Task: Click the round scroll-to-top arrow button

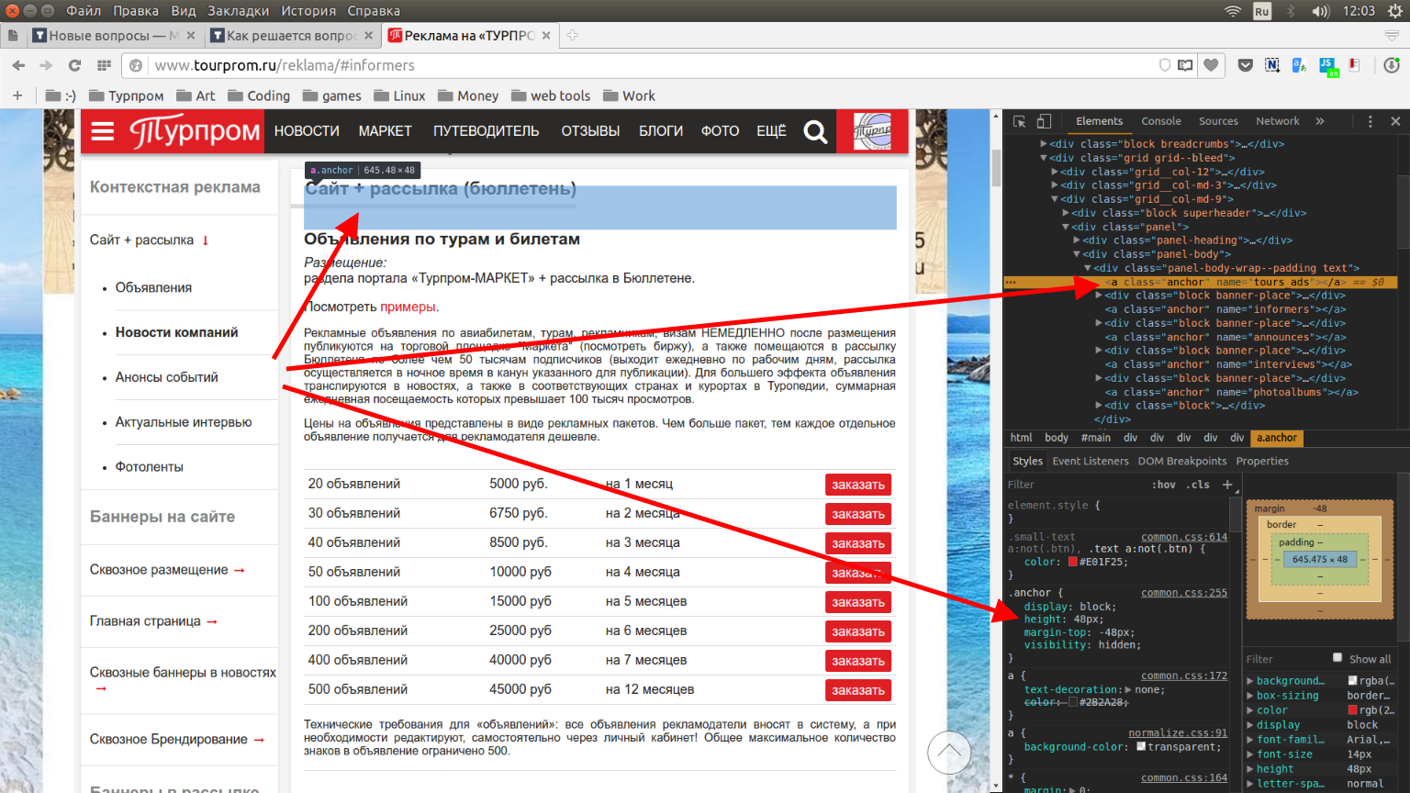Action: coord(949,753)
